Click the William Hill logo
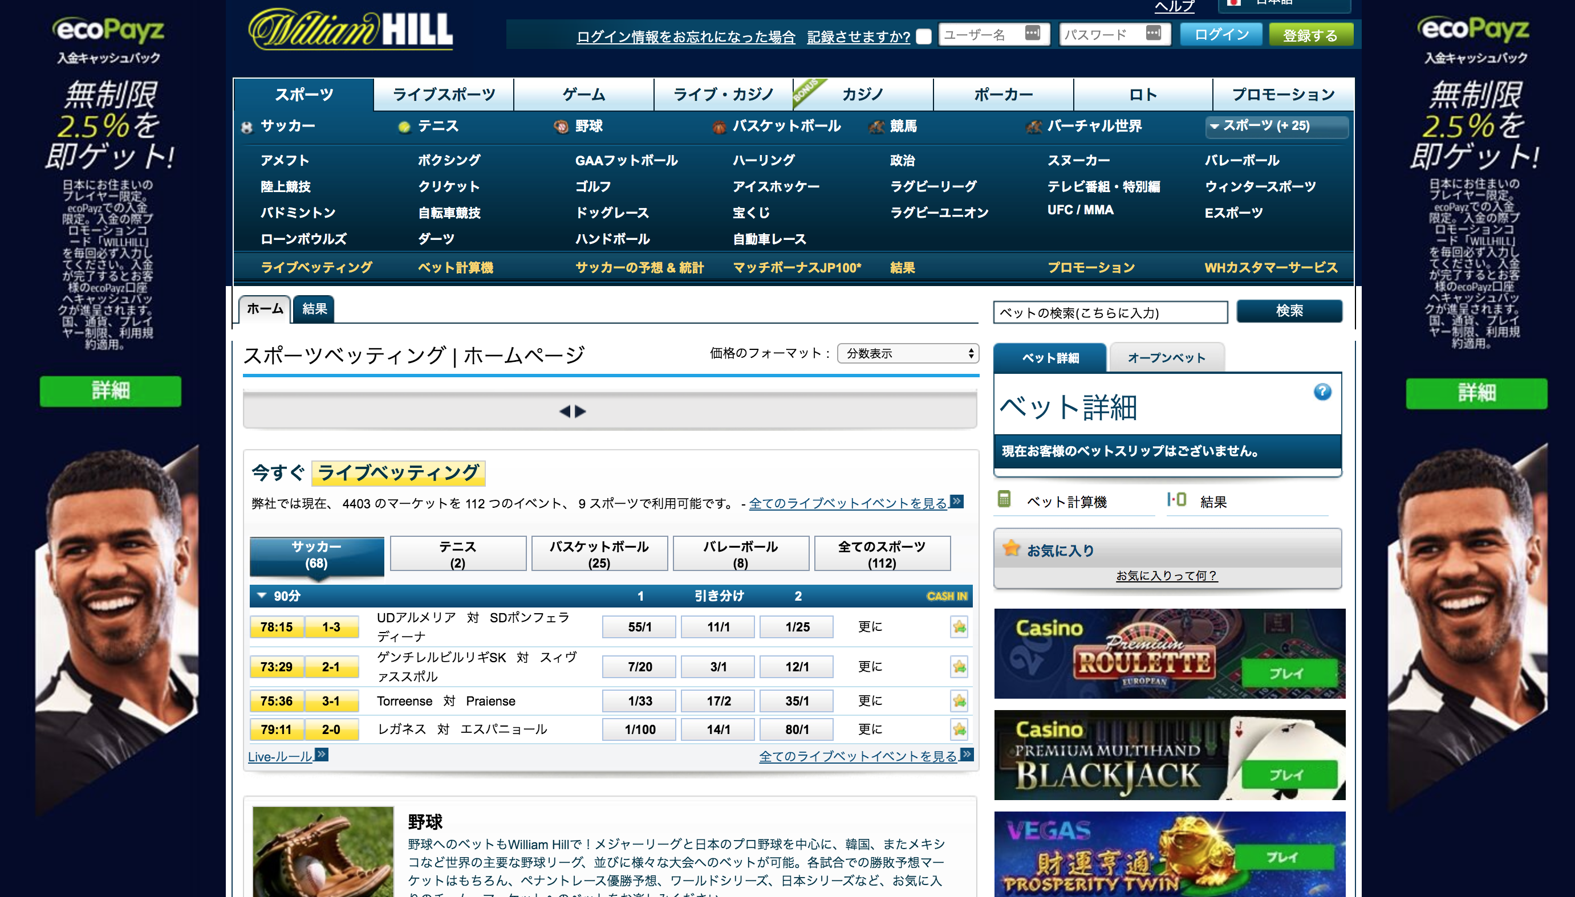The height and width of the screenshot is (897, 1575). point(350,30)
